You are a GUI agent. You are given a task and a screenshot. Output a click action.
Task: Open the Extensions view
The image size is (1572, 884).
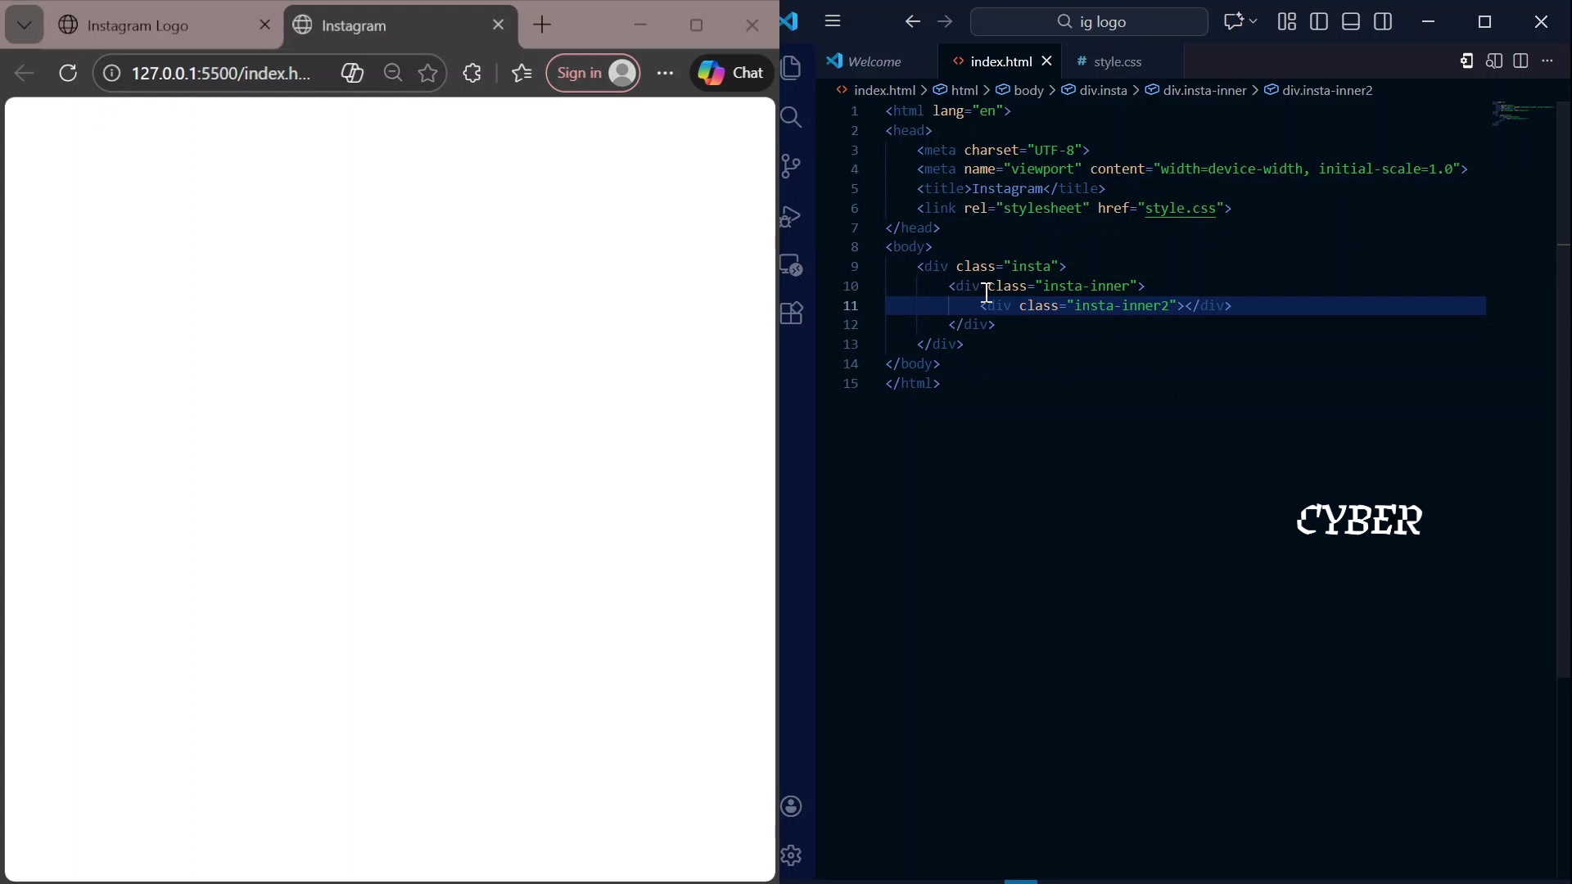point(792,313)
